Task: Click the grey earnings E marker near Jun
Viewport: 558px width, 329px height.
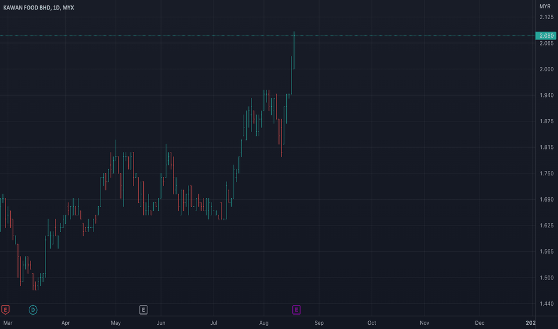Action: pyautogui.click(x=143, y=310)
